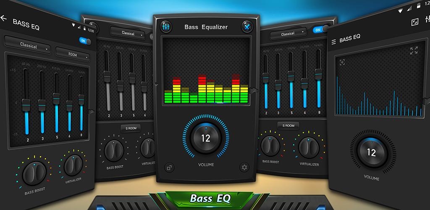Click the 230 Hz slider handle valued 3, back-arrow panel
Screen dimensions: 430x210
click(x=42, y=105)
